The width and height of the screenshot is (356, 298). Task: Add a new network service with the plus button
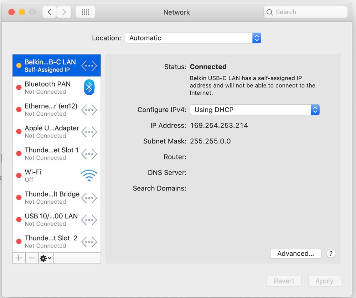click(x=19, y=258)
